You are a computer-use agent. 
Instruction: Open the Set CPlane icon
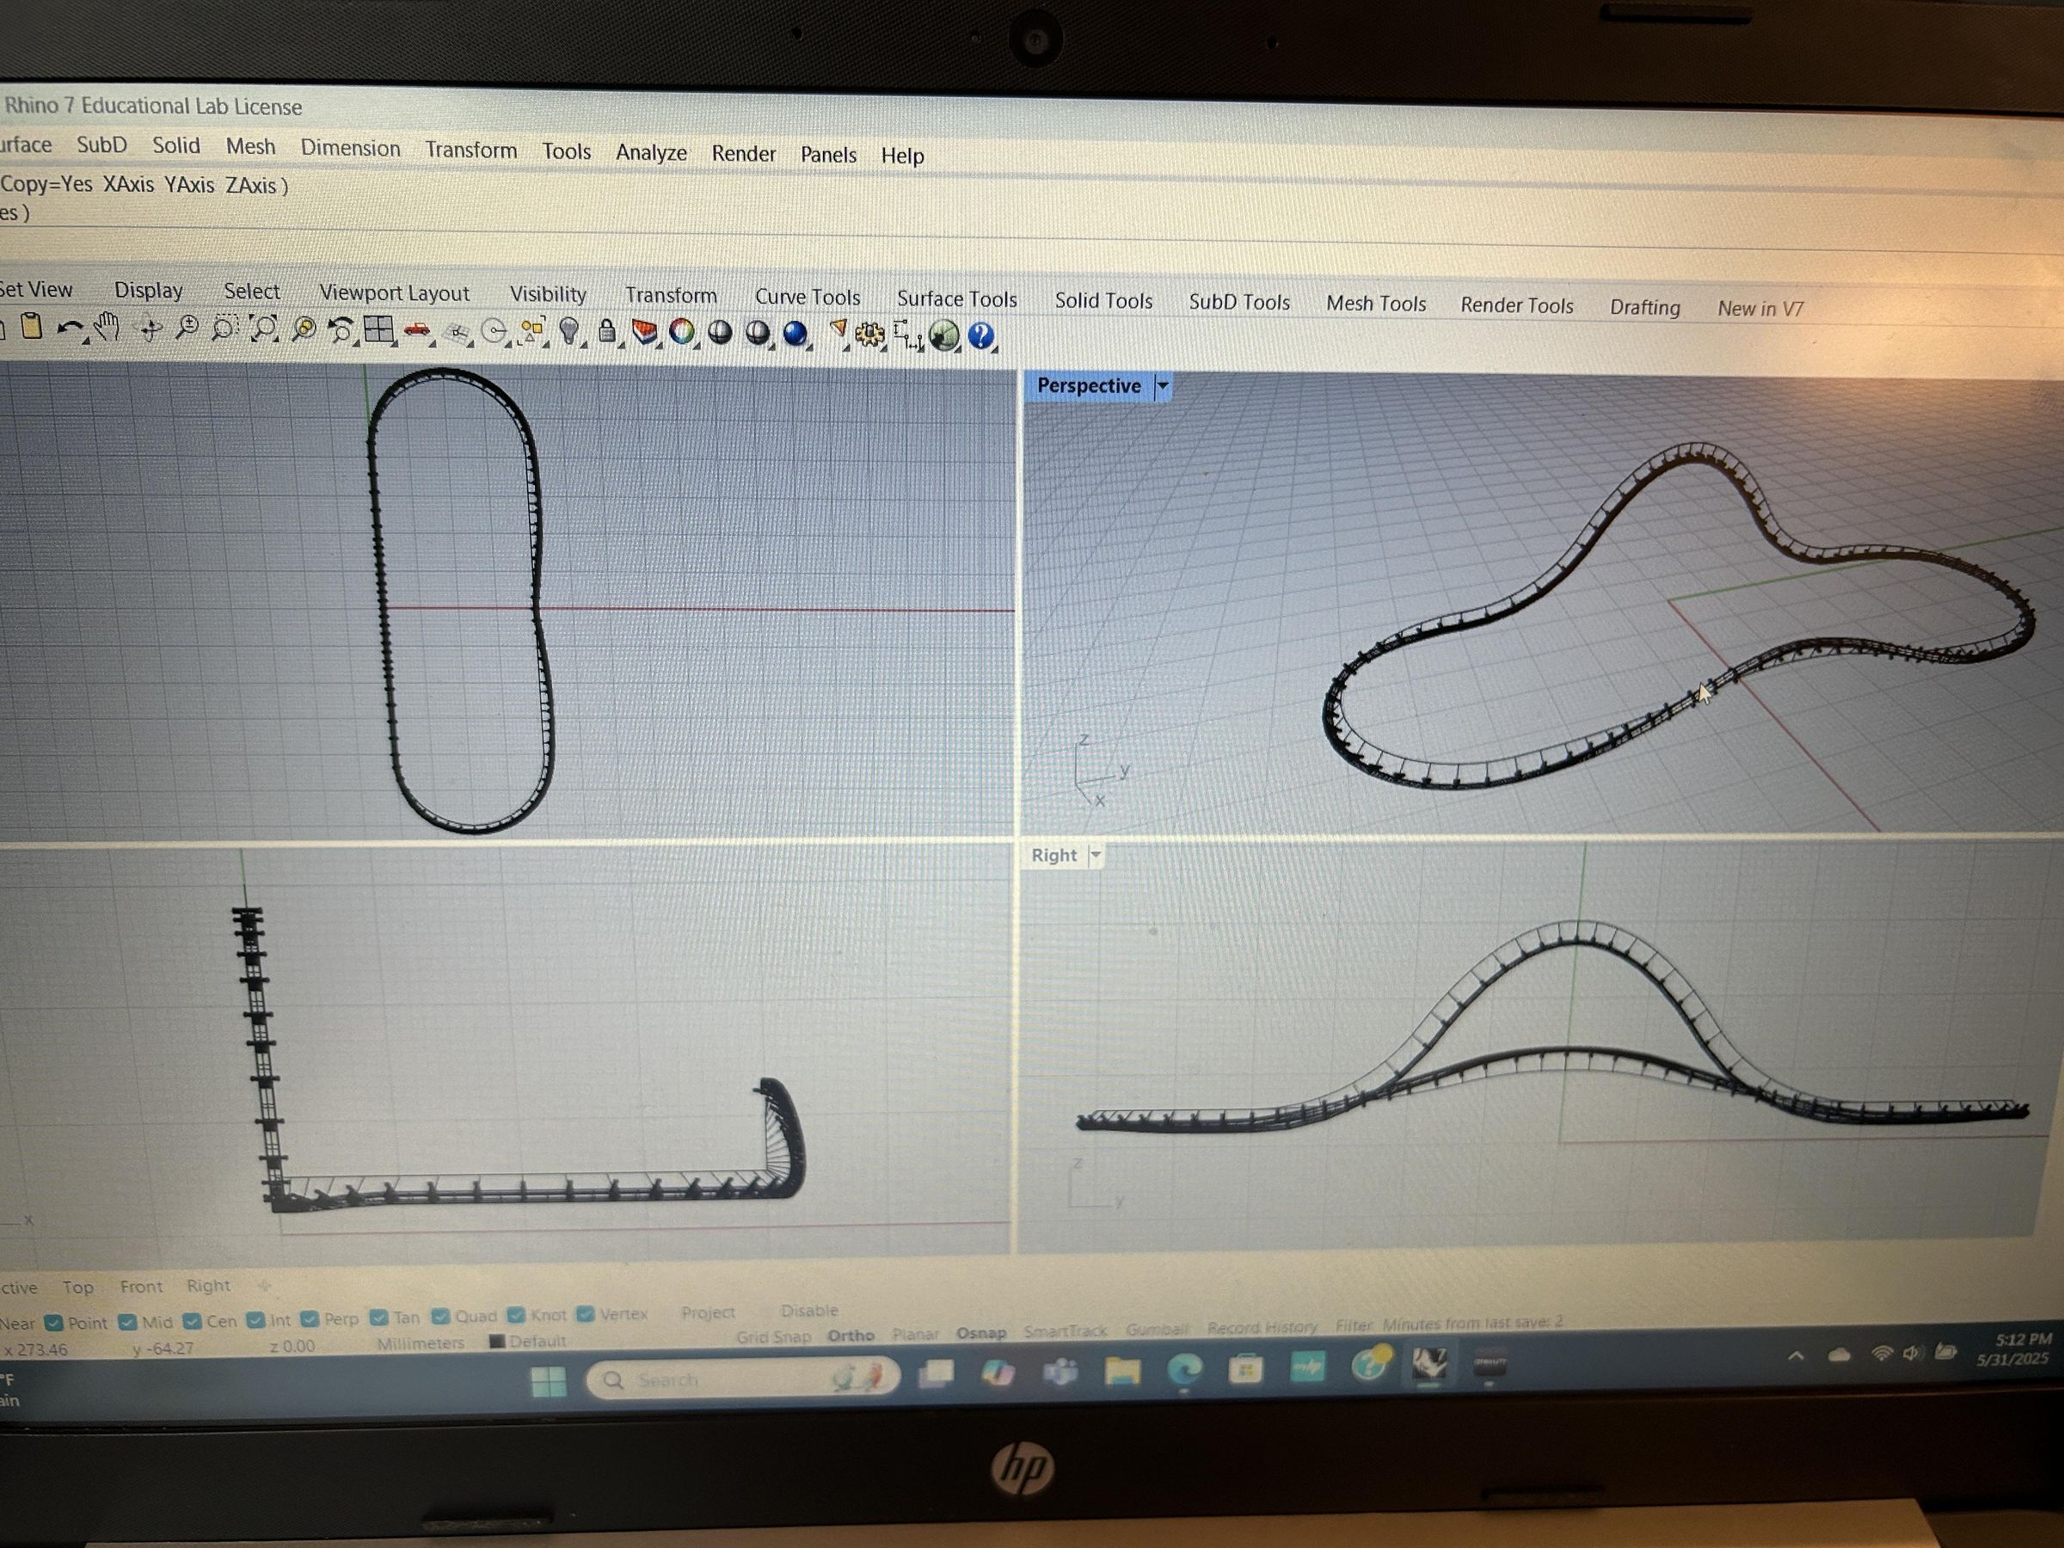[x=457, y=332]
